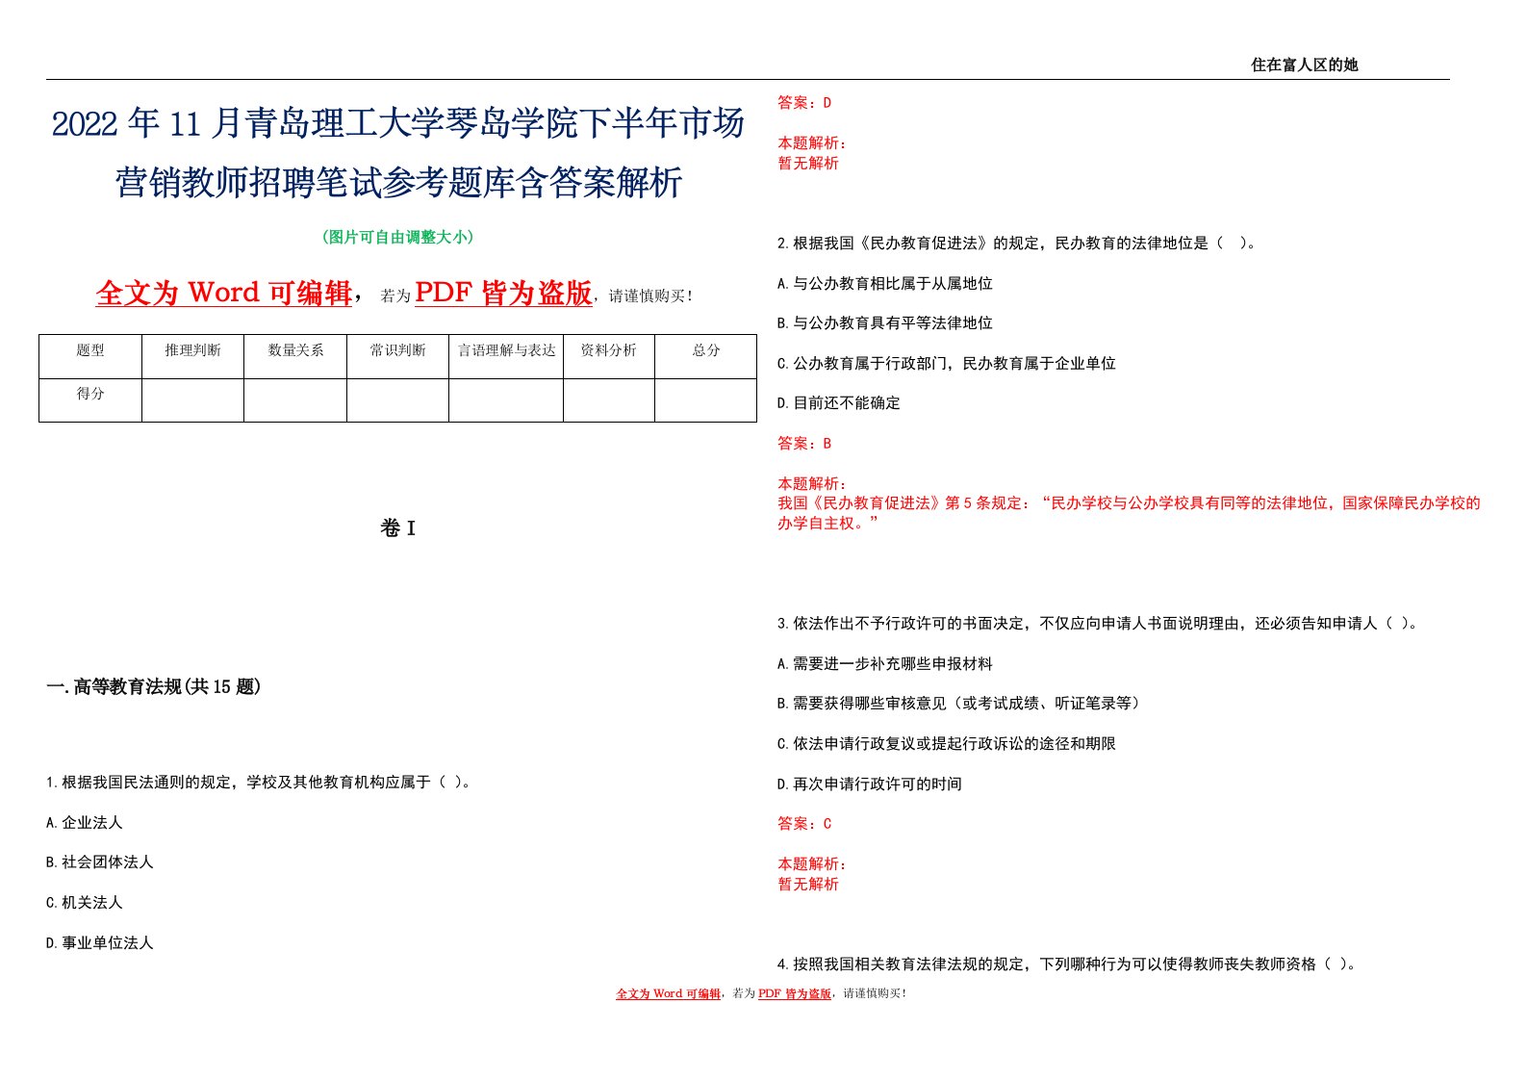Click question 2 about 民办教育促进法
The image size is (1527, 1080).
coord(1017,244)
